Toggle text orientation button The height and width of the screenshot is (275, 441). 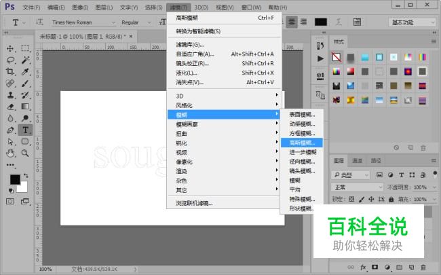(39, 22)
